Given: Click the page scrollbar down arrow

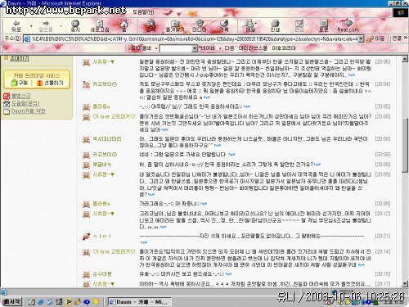Looking at the screenshot, I should click(405, 284).
